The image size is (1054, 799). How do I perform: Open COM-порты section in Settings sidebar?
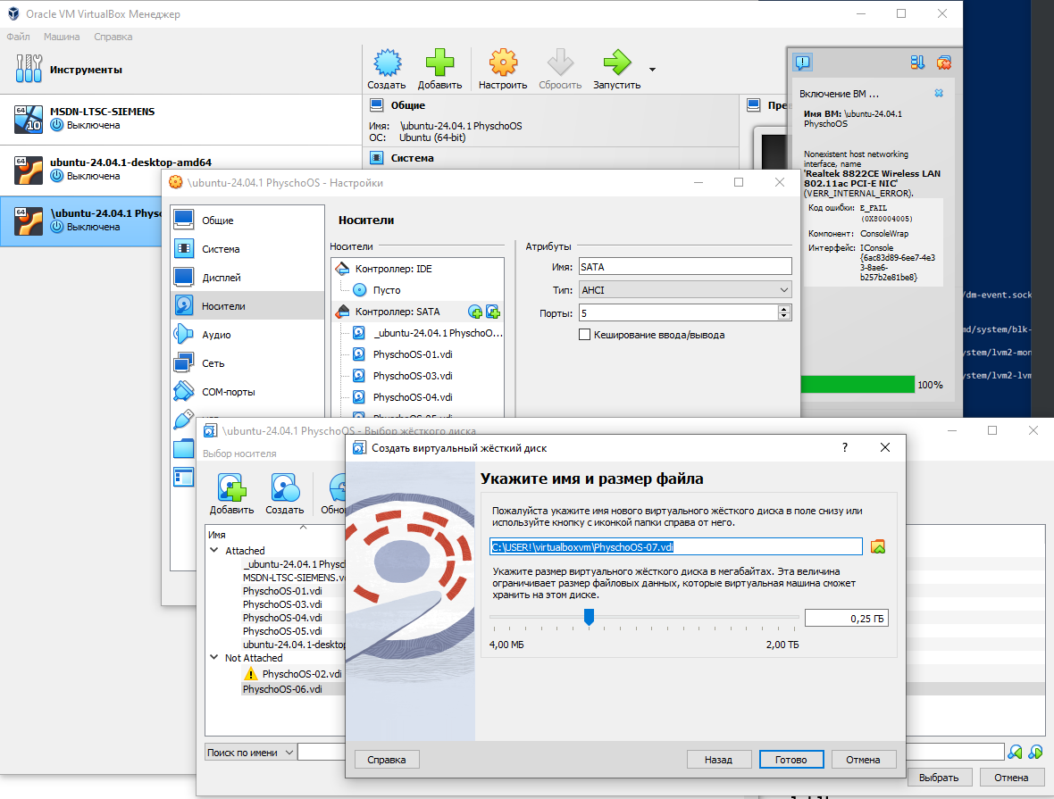pyautogui.click(x=247, y=392)
